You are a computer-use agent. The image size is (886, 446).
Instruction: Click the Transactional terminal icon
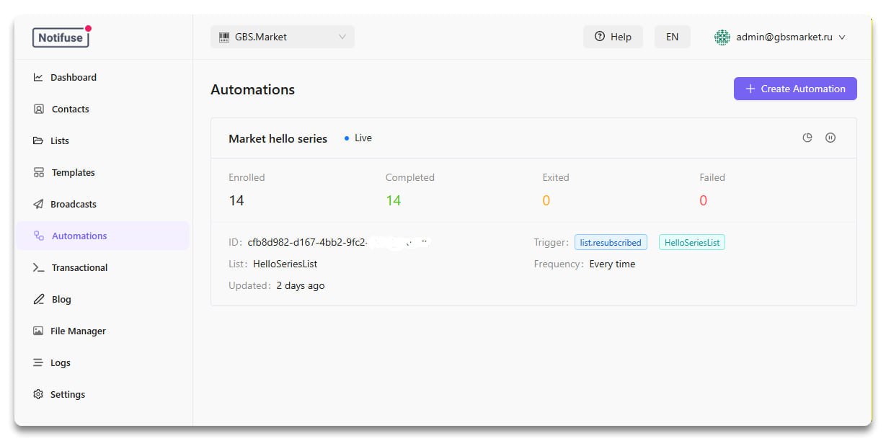39,267
